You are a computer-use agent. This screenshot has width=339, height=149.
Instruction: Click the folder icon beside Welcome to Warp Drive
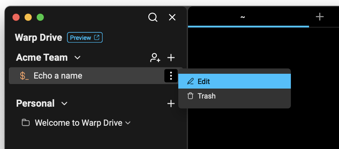tap(26, 123)
